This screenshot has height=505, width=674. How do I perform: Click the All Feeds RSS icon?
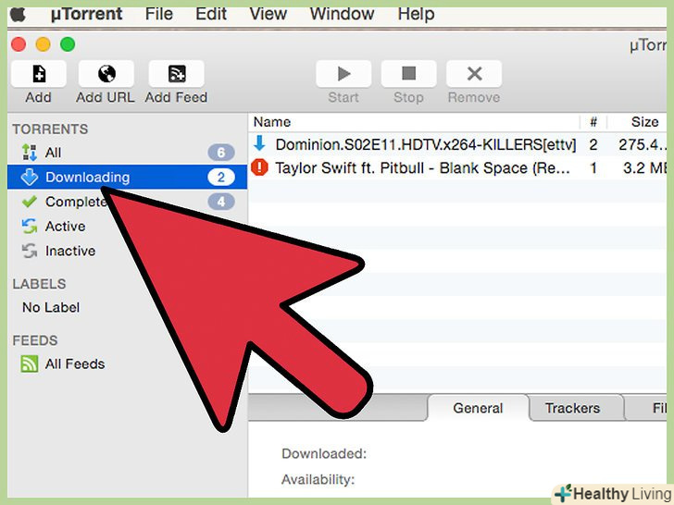pyautogui.click(x=30, y=364)
